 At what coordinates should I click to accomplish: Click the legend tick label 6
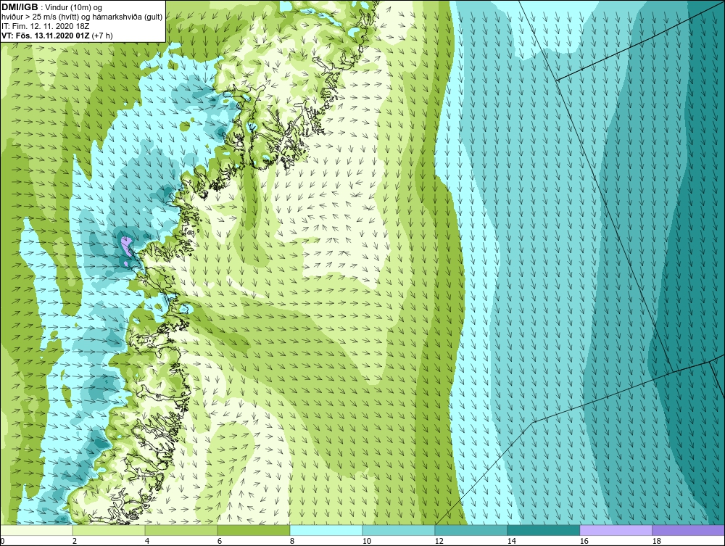point(220,541)
